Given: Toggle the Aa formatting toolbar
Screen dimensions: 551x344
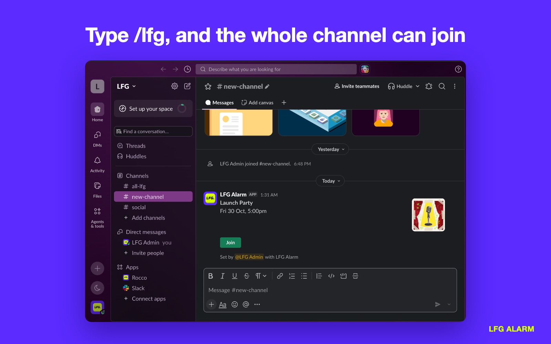Looking at the screenshot, I should (223, 304).
